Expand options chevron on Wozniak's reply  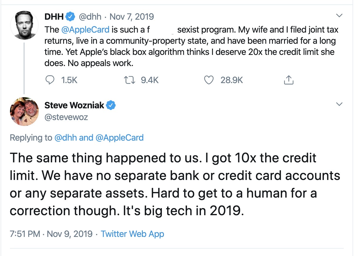(x=339, y=104)
